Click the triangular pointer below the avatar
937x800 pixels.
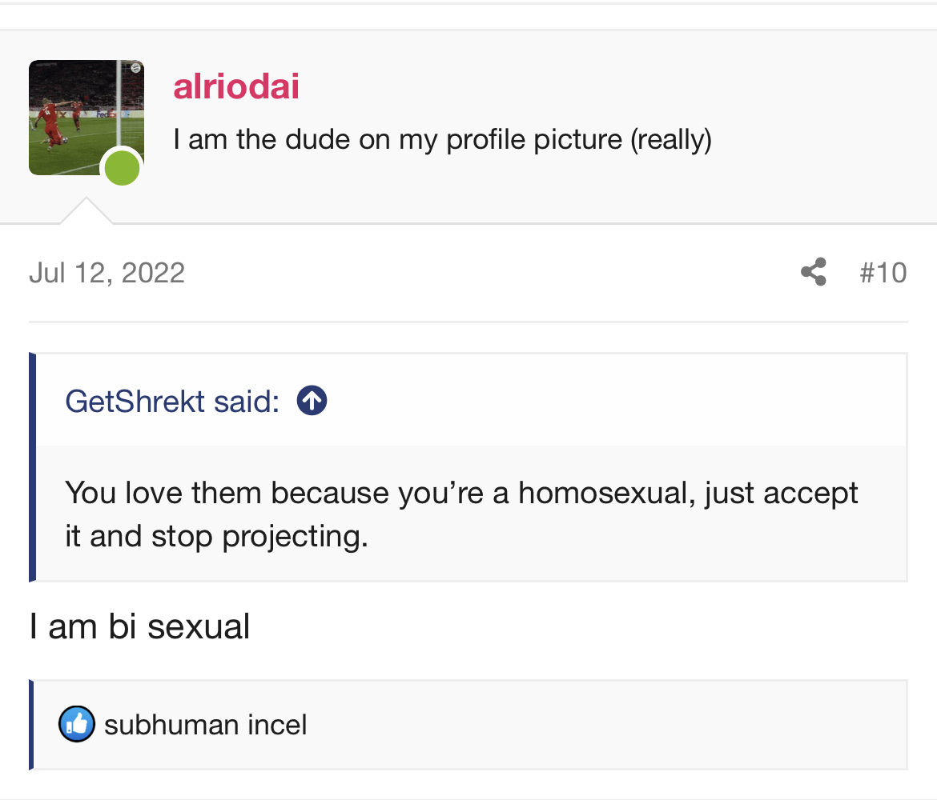(x=86, y=212)
